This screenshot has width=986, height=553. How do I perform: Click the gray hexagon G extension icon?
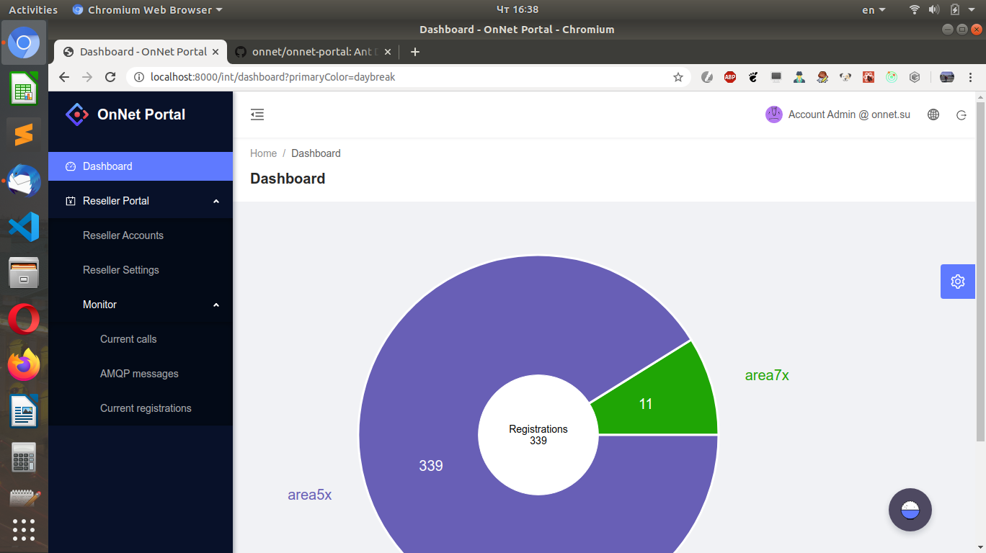click(915, 77)
